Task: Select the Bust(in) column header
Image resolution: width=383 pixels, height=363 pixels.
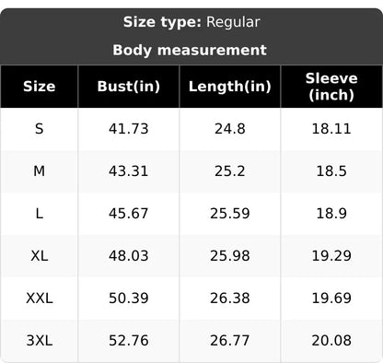Action: 129,87
